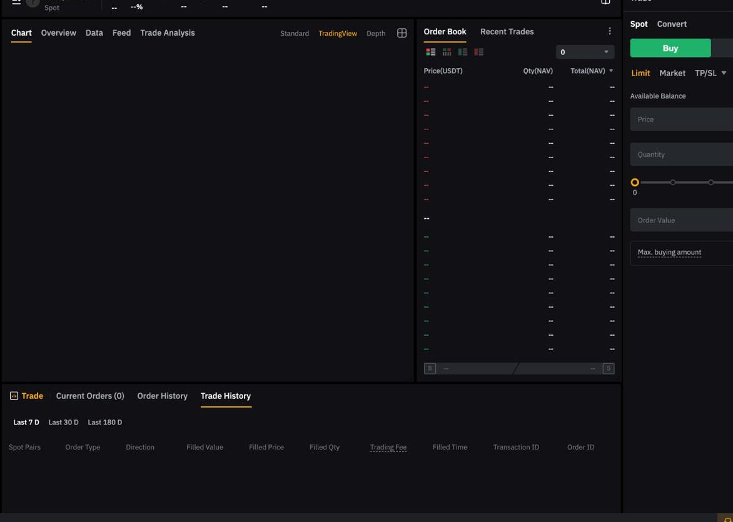
Task: Show only sell orders in order book
Action: coord(478,52)
